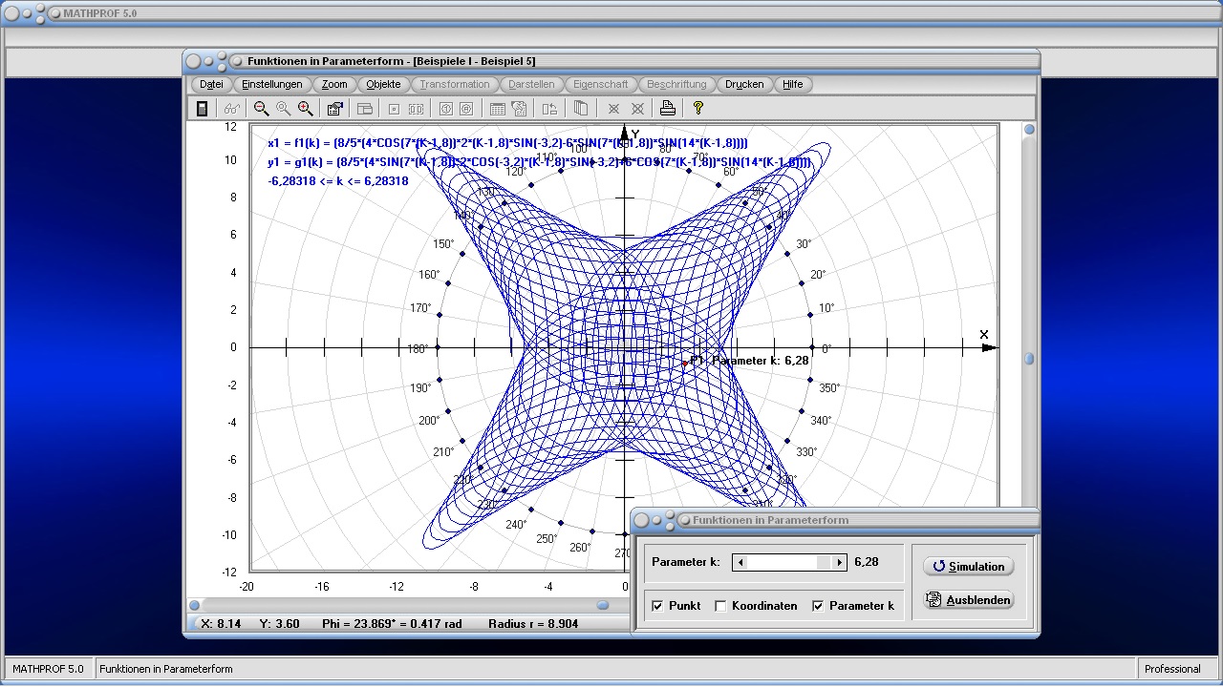1223x687 pixels.
Task: Click the panel window toolbar icon
Action: (365, 109)
